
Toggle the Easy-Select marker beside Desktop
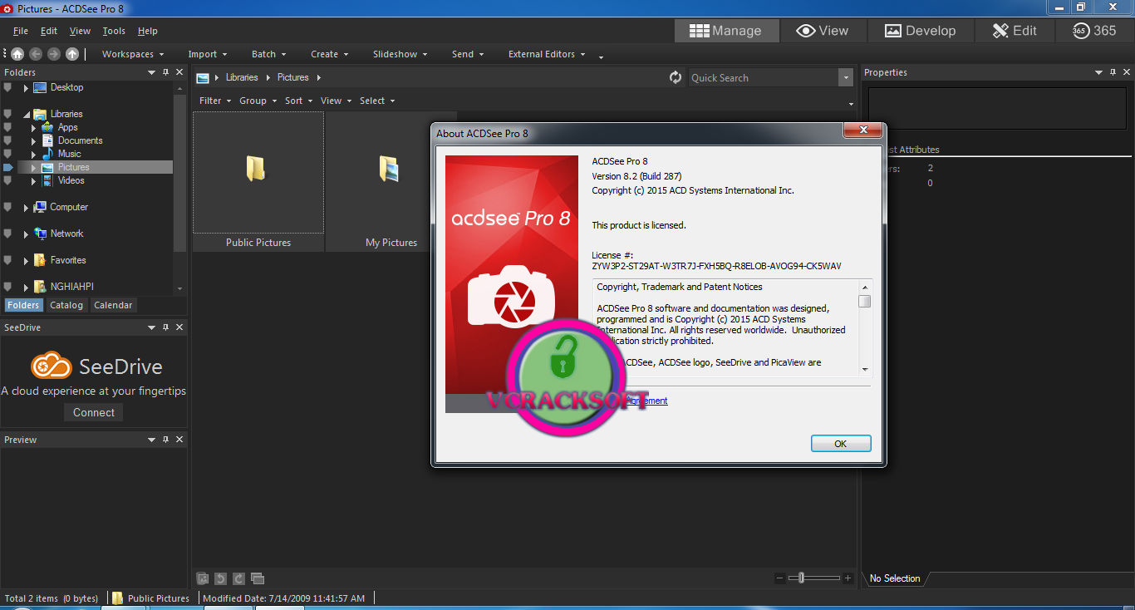pyautogui.click(x=7, y=87)
